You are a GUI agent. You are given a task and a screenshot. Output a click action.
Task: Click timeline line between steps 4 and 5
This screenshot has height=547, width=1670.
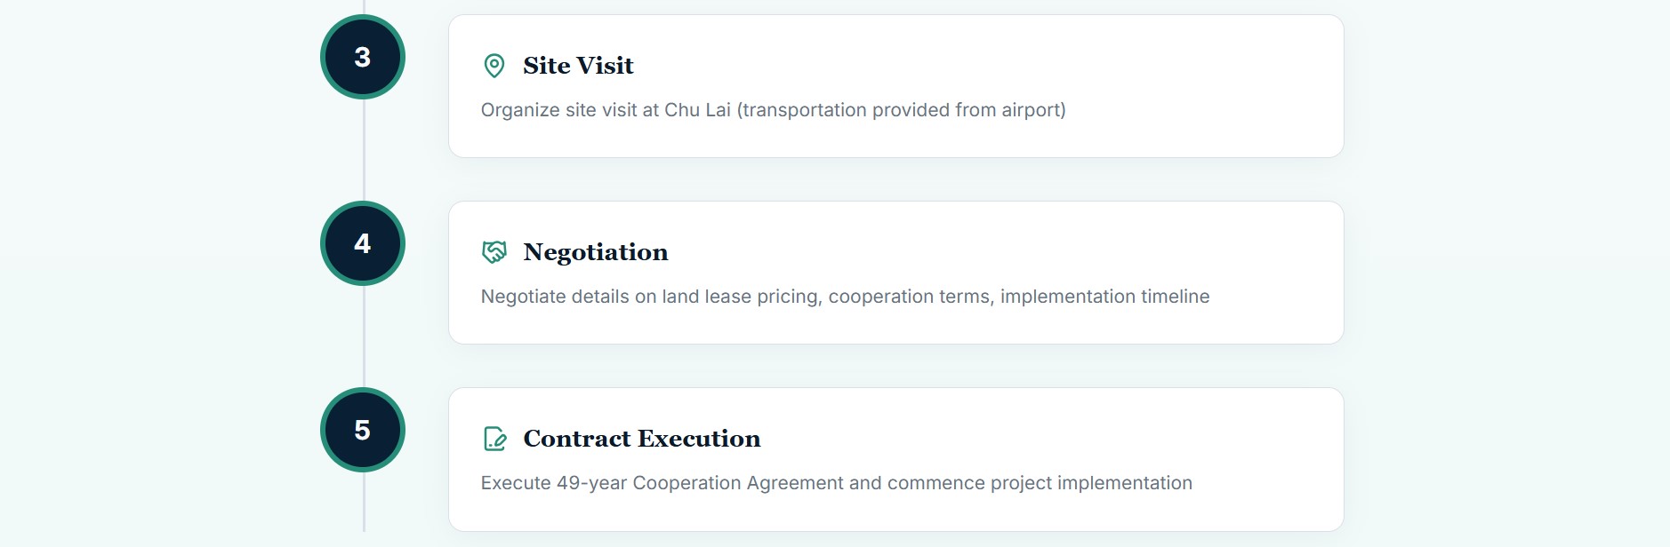(364, 337)
